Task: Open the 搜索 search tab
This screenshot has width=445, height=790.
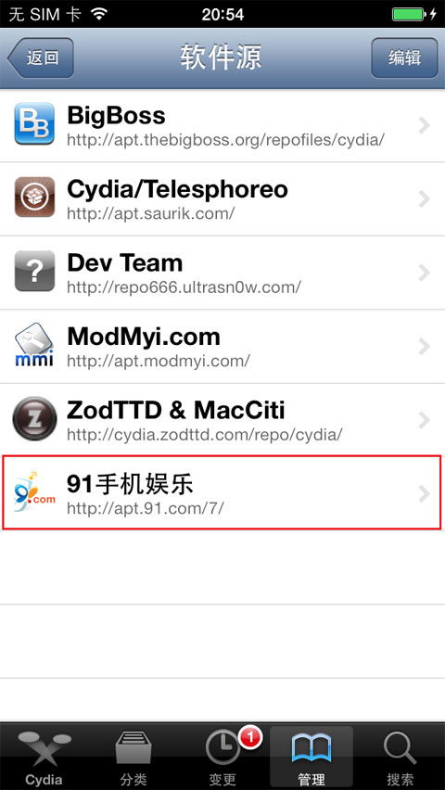Action: point(400,758)
